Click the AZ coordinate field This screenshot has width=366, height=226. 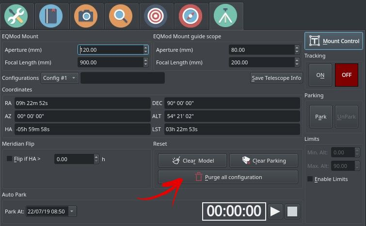82,116
